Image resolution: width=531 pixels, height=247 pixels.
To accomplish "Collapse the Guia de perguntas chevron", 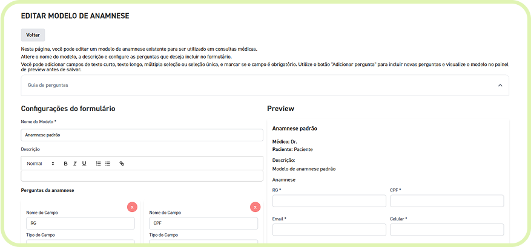I will (x=500, y=86).
